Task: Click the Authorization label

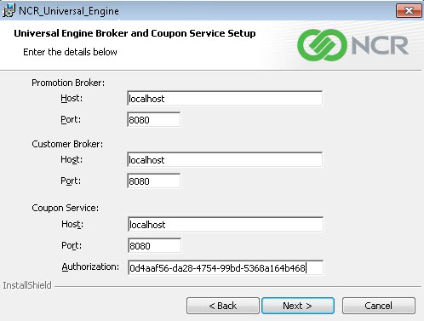Action: pyautogui.click(x=90, y=267)
